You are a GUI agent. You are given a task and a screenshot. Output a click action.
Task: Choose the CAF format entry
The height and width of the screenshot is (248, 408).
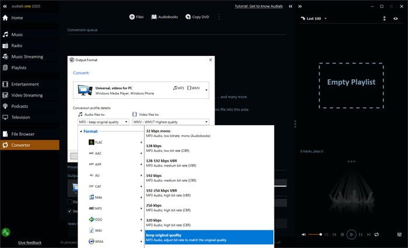click(x=111, y=186)
